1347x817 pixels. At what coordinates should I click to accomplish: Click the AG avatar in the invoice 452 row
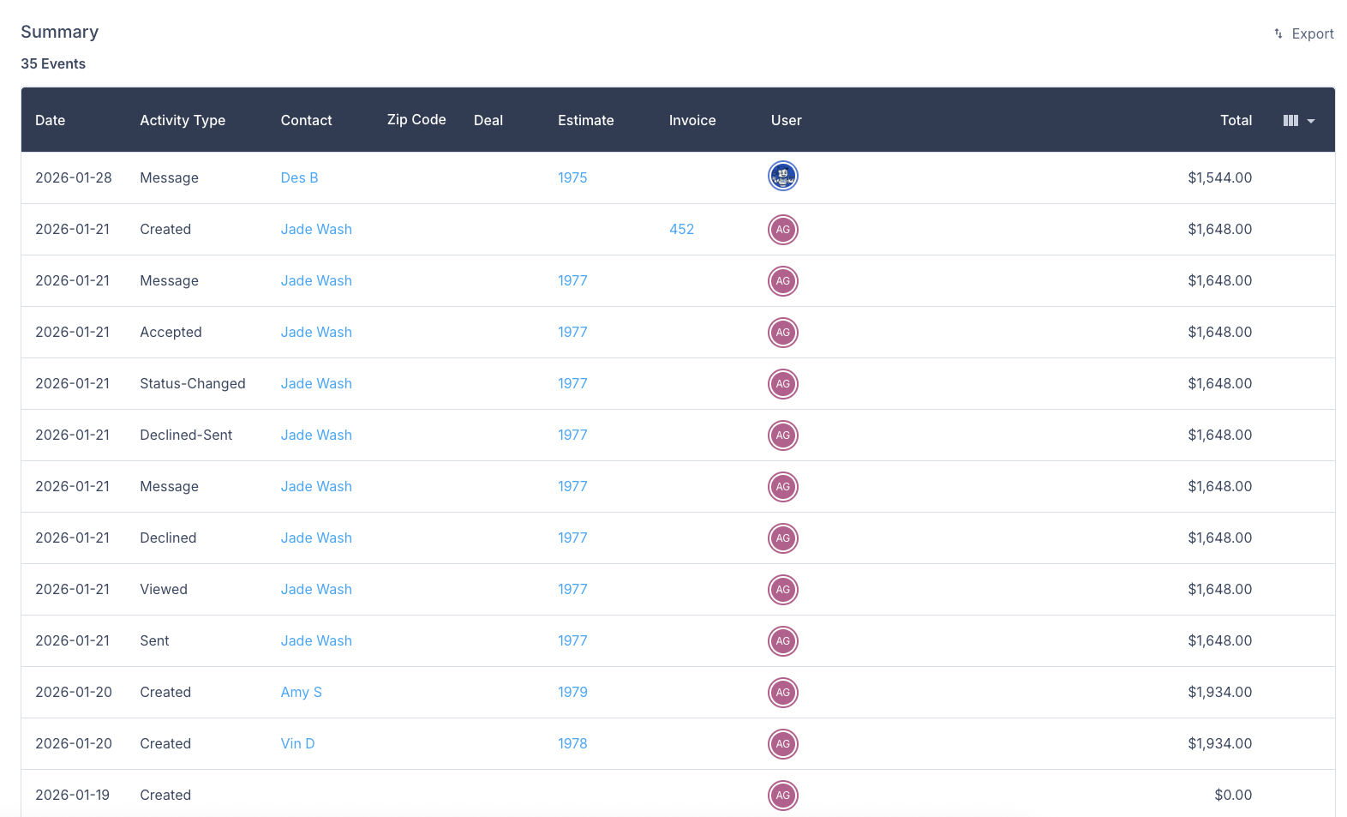[x=783, y=230]
